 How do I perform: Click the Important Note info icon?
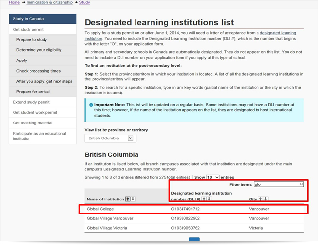click(x=91, y=105)
